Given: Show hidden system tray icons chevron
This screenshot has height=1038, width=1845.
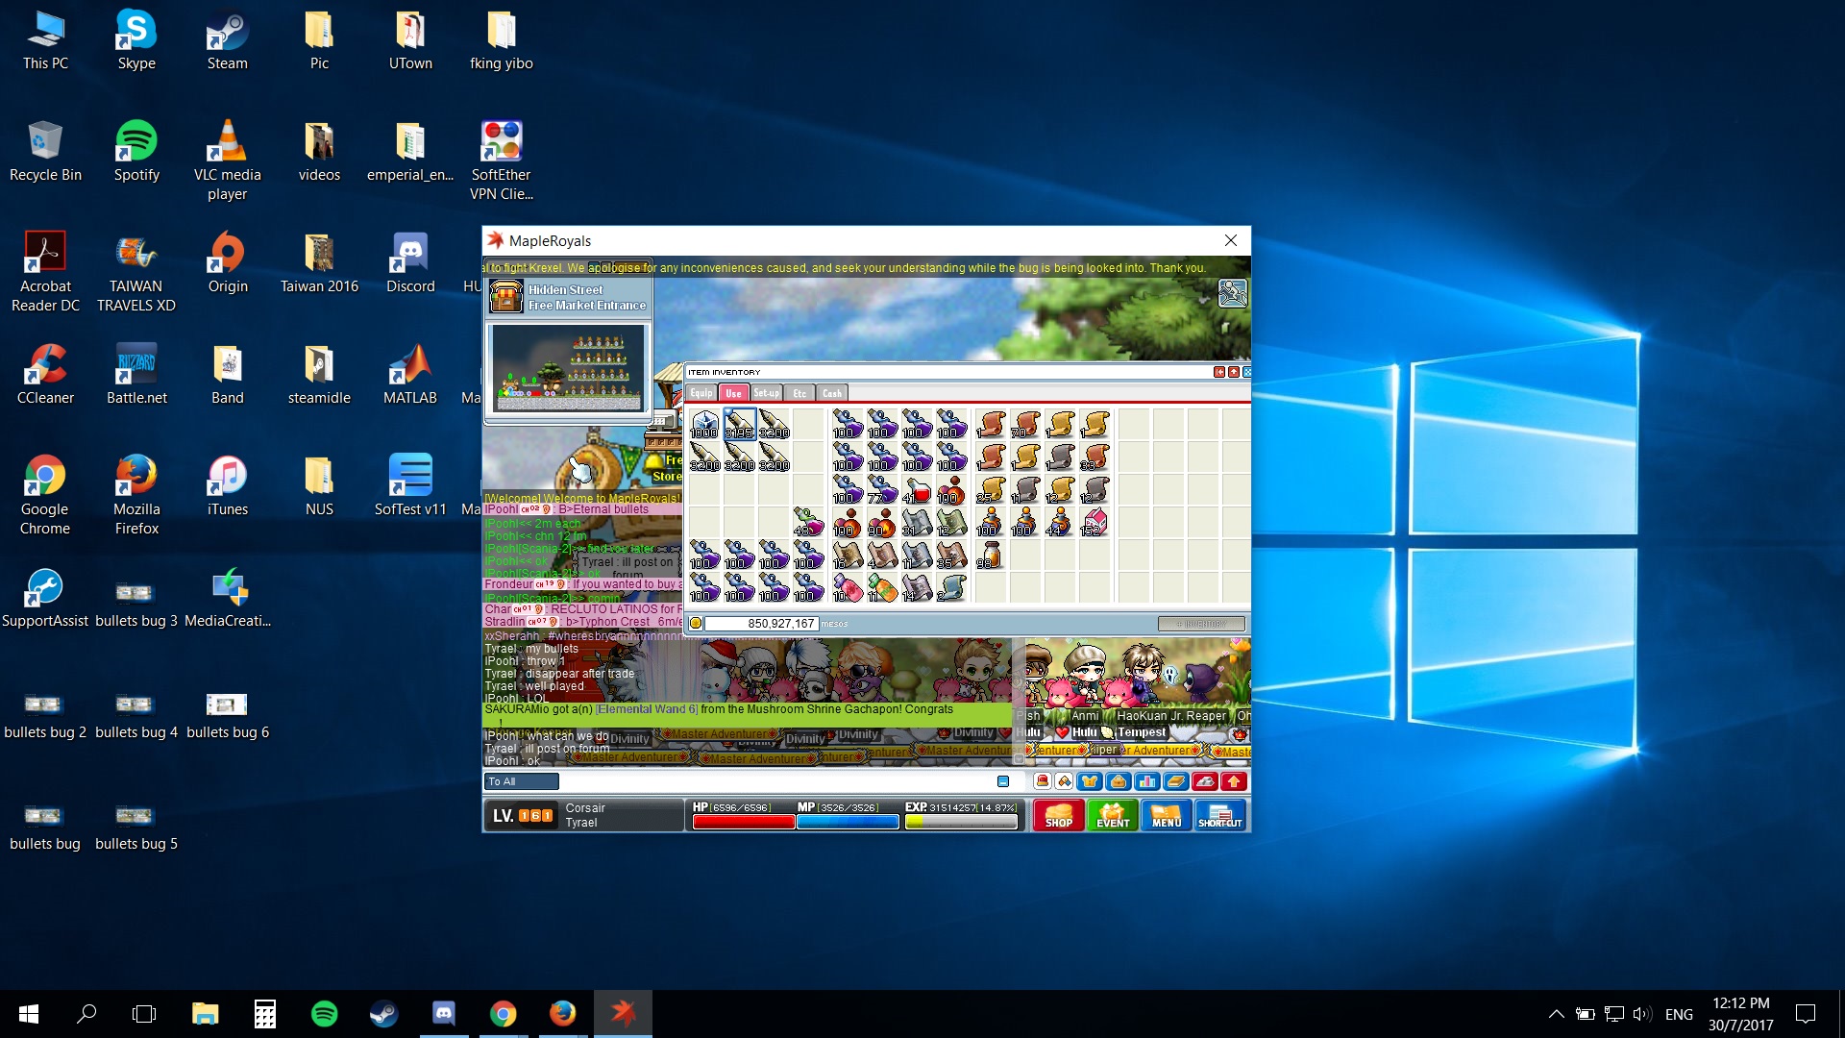Looking at the screenshot, I should (x=1556, y=1014).
